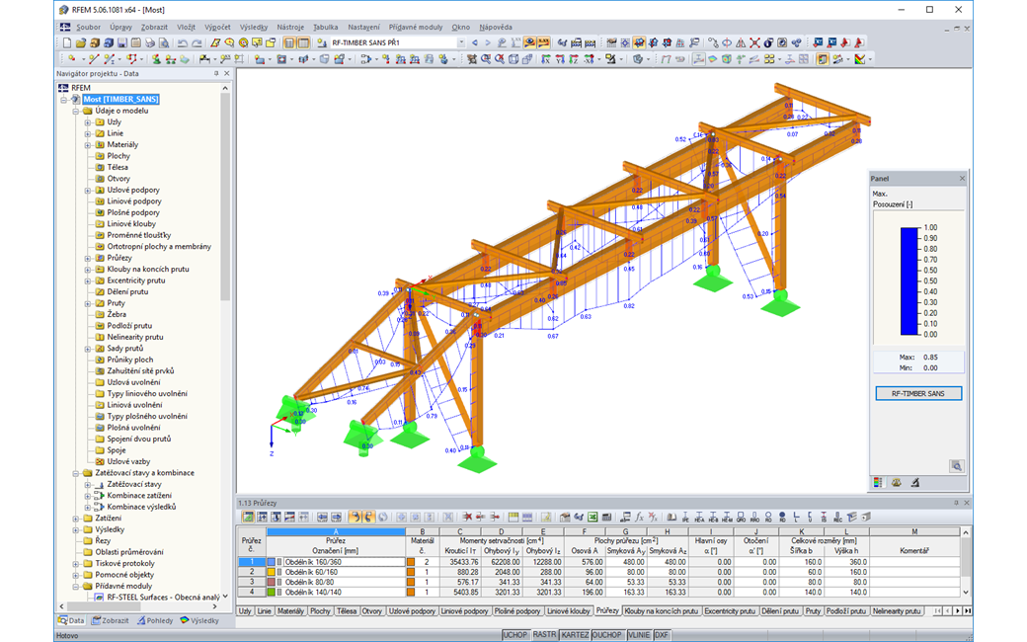Disable the RASTR grid toggle in the status bar
1027x642 pixels.
click(x=545, y=633)
